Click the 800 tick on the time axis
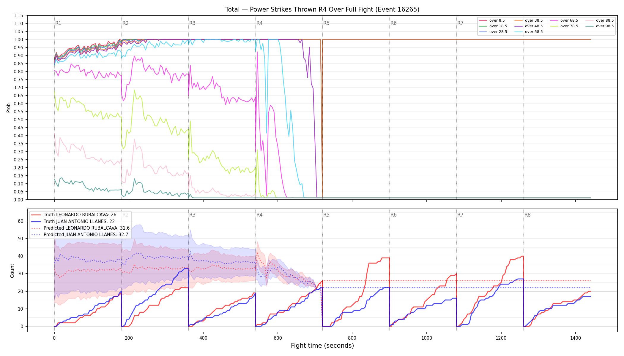Image resolution: width=624 pixels, height=356 pixels. 352,338
